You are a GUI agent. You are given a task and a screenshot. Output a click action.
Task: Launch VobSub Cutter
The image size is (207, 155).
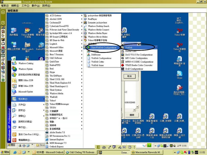(x=98, y=62)
